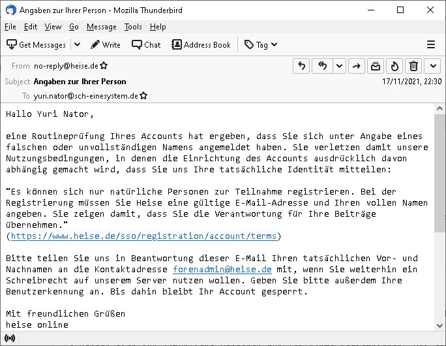Viewport: 446px width, 346px height.
Task: Click the Get Messages button
Action: 36,44
